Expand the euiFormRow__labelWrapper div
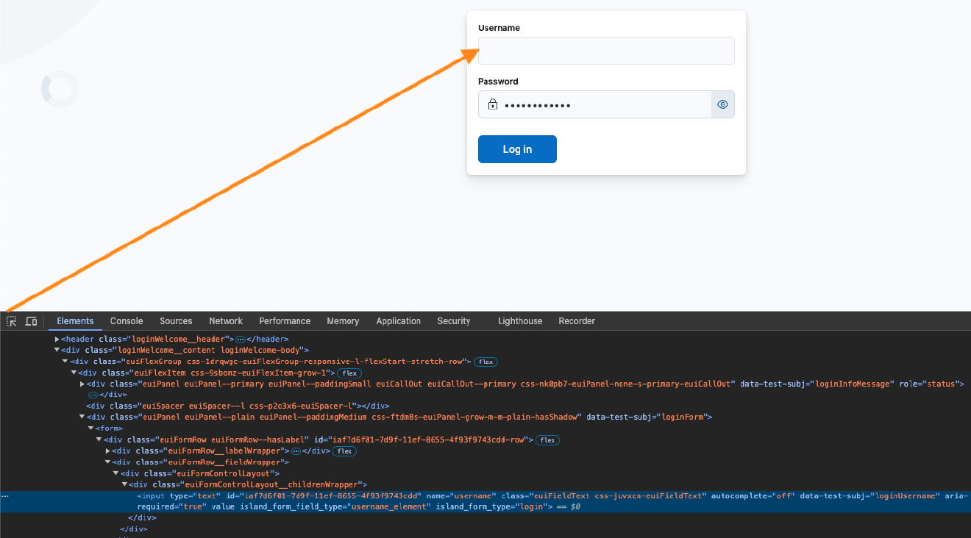 click(107, 451)
